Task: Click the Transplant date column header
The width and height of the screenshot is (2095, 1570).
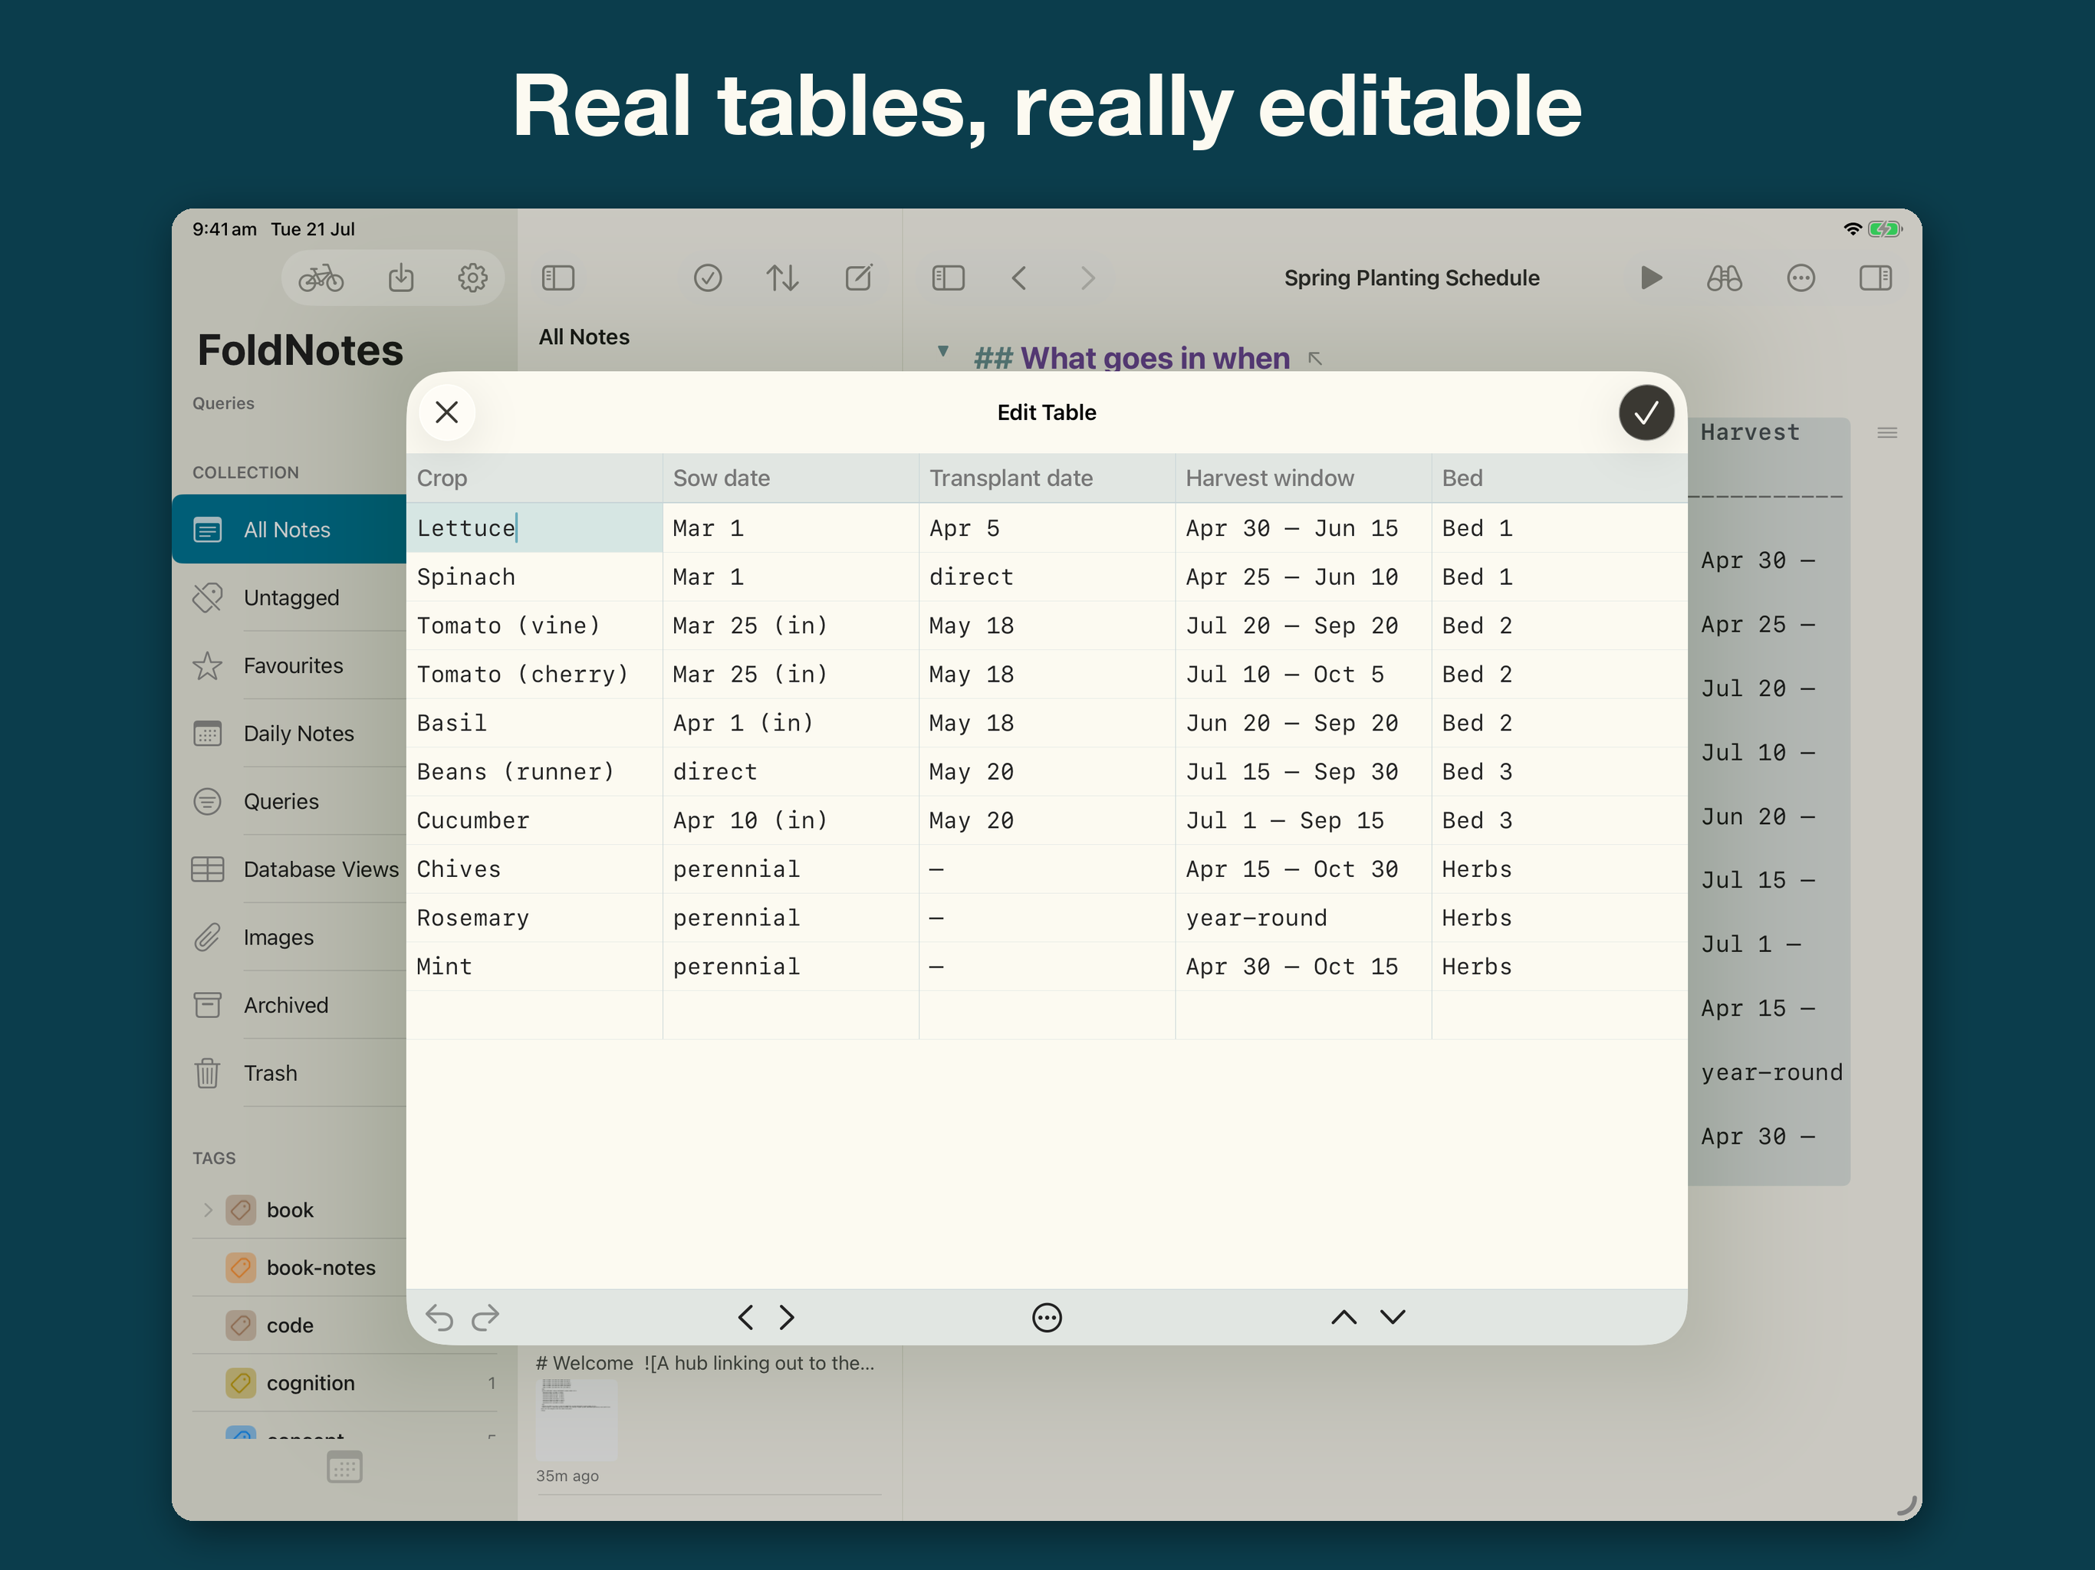Action: tap(1047, 478)
